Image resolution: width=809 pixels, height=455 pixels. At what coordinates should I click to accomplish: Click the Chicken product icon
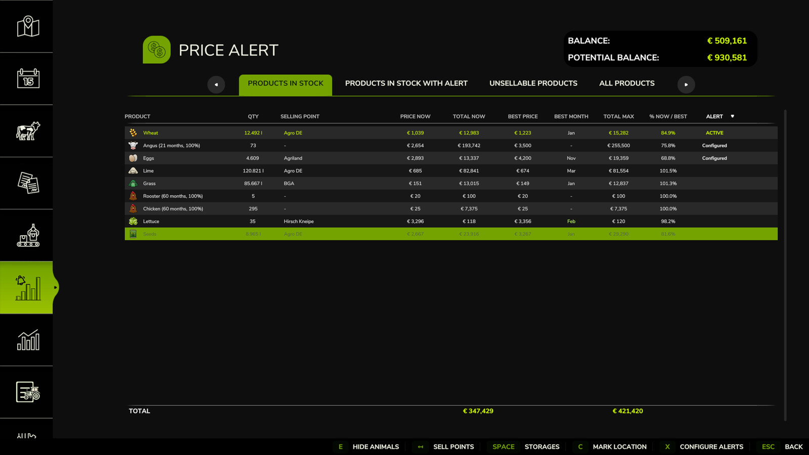pyautogui.click(x=133, y=208)
